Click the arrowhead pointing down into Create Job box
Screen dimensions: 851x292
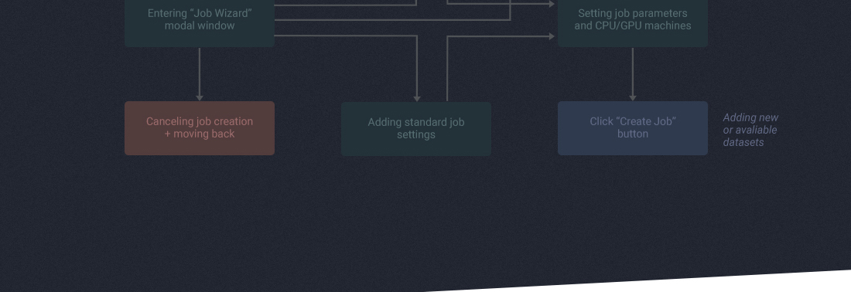tap(632, 97)
